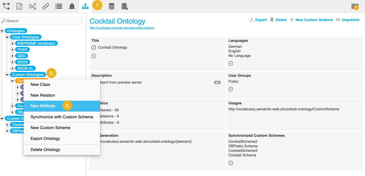The image size is (365, 176).
Task: Click the ontology Search field
Action: (43, 21)
